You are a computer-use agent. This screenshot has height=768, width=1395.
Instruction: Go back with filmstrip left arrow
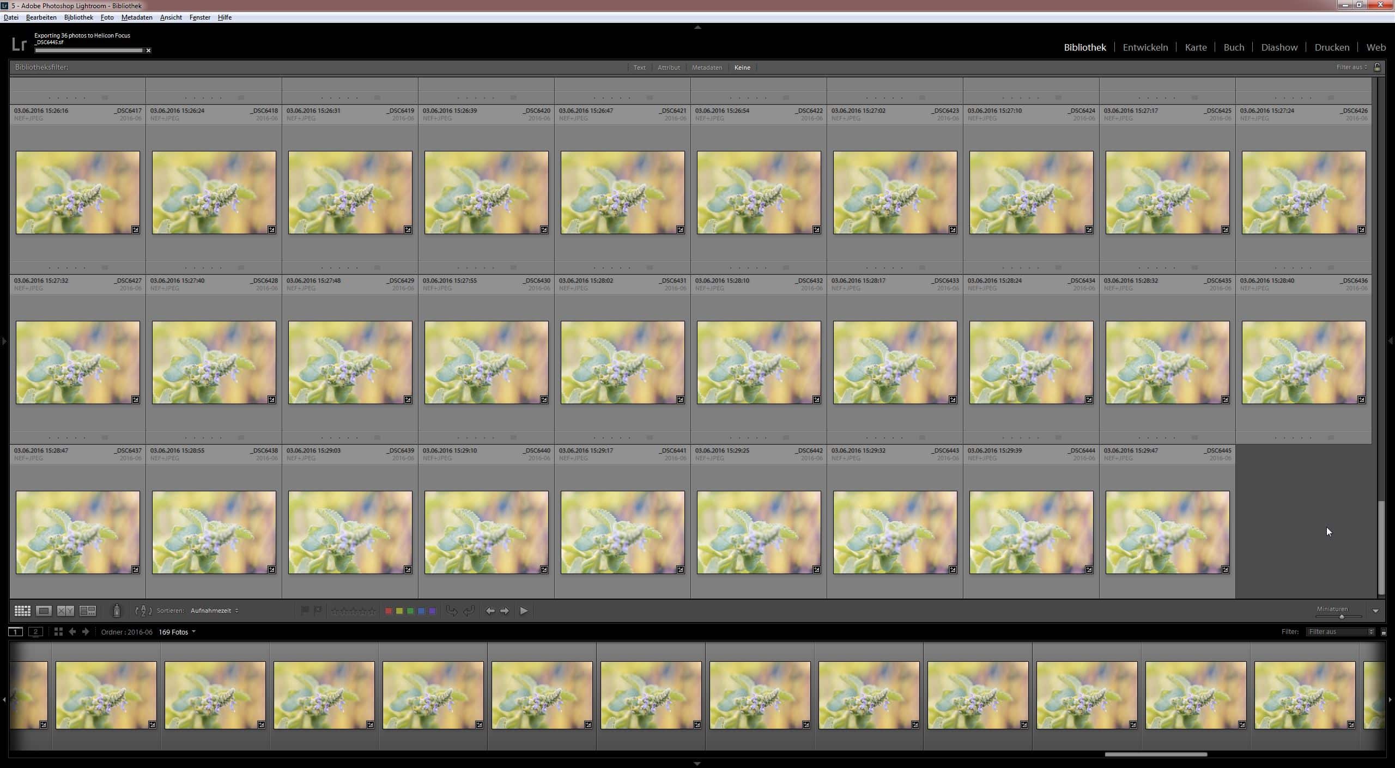click(72, 632)
